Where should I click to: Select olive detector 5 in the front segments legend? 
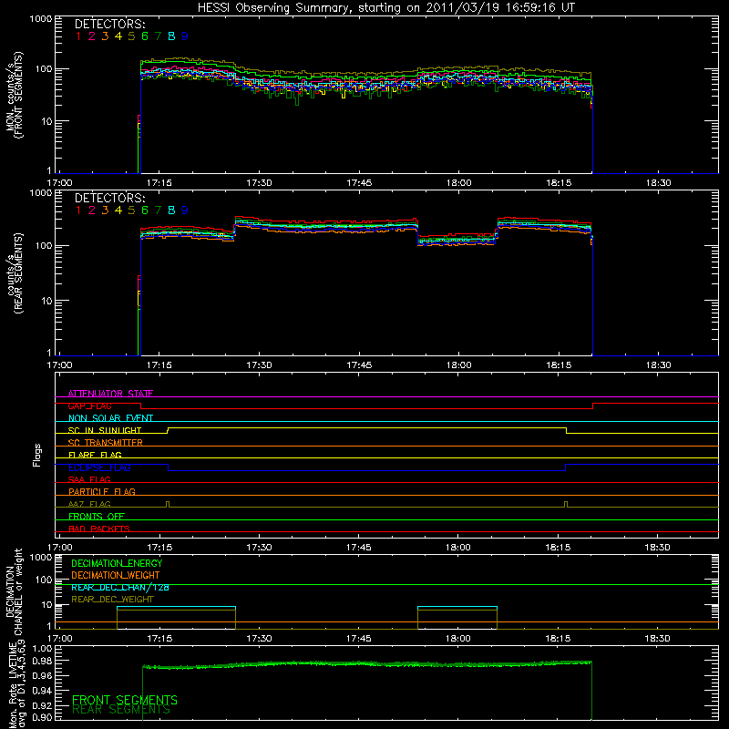[x=131, y=36]
